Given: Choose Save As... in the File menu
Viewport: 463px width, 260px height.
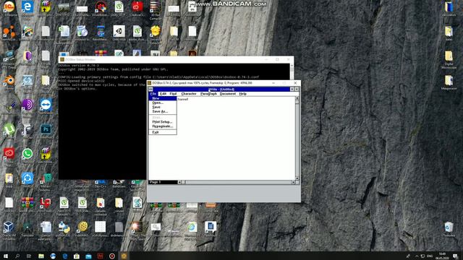Looking at the screenshot, I should (162, 112).
